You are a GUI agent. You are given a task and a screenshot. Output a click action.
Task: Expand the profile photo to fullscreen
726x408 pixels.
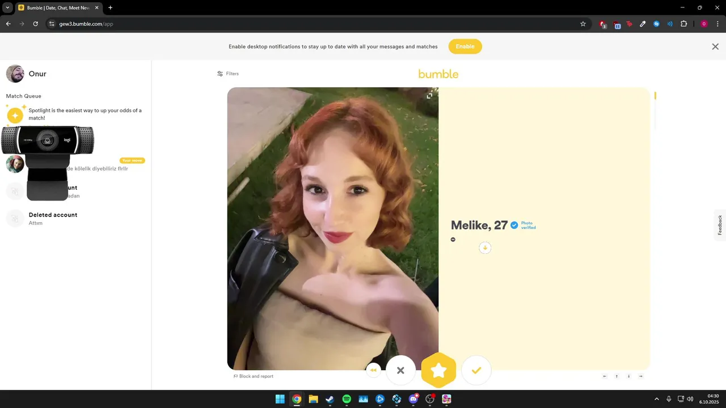(429, 96)
